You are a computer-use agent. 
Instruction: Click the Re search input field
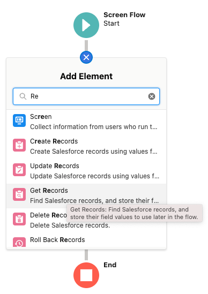point(86,96)
